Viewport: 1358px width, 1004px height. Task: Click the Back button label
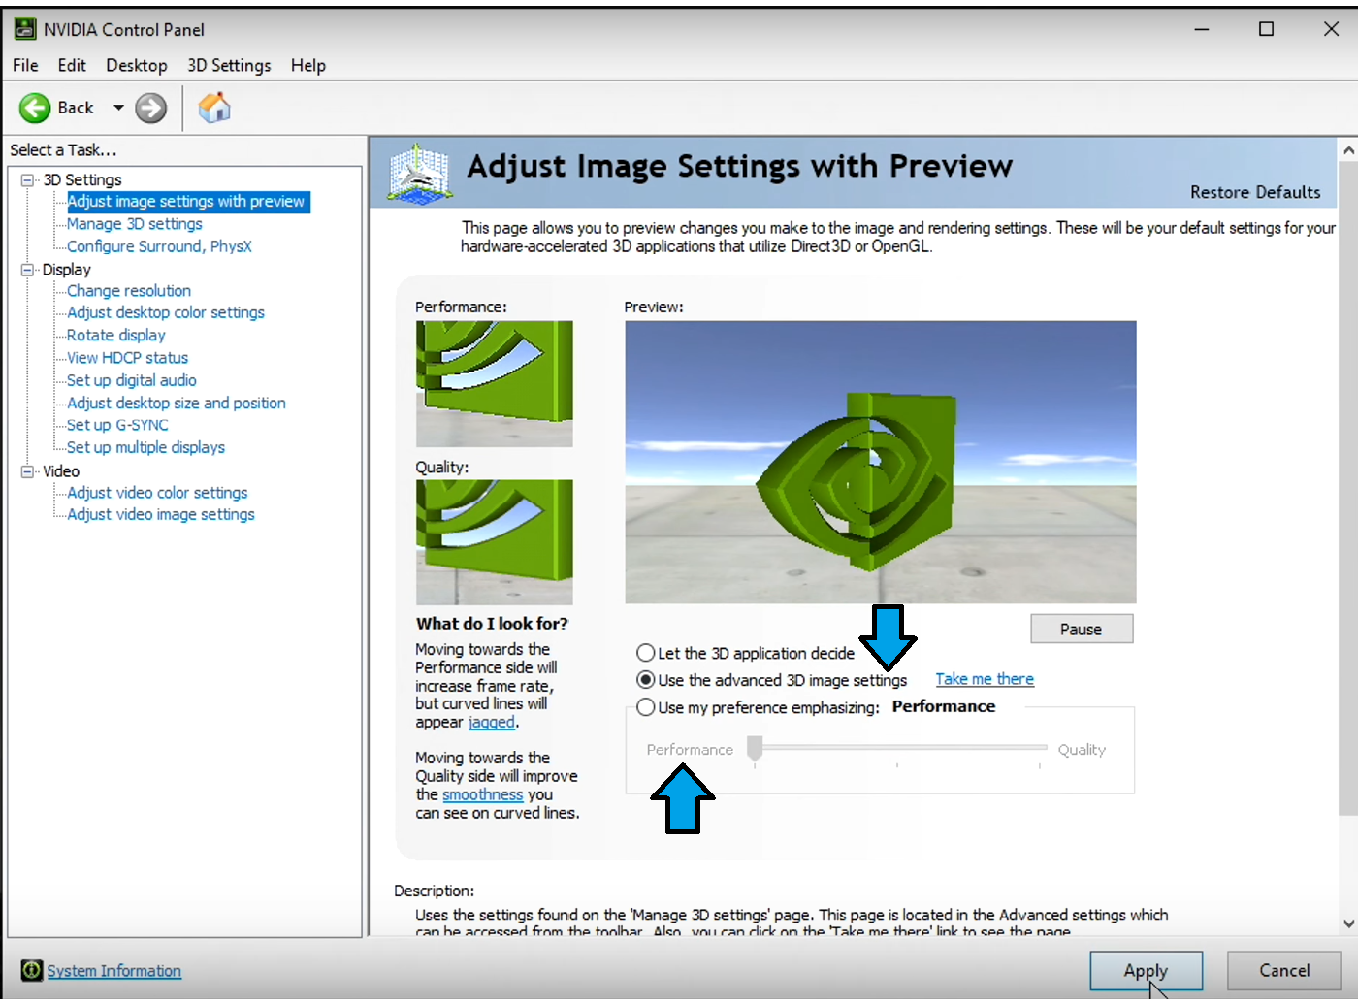76,108
